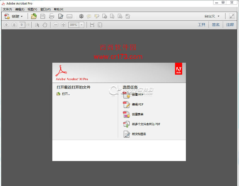The height and width of the screenshot is (186, 239).
Task: Click the 100% zoom value field
Action: (74, 25)
